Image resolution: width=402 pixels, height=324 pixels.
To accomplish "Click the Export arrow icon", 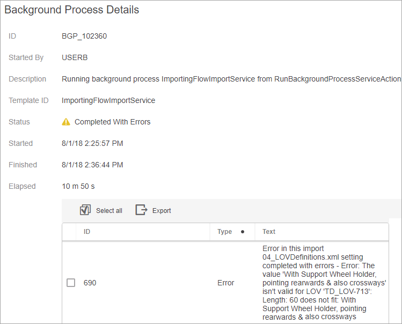I will 141,210.
